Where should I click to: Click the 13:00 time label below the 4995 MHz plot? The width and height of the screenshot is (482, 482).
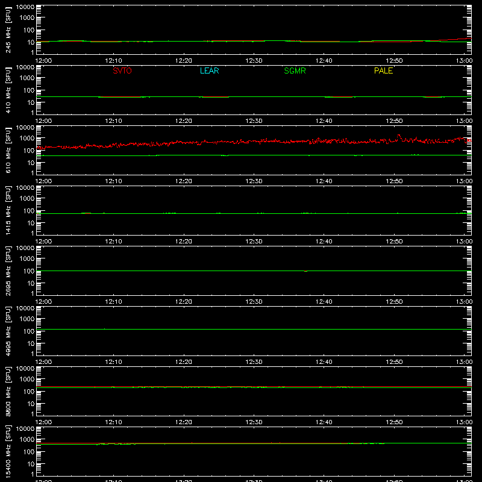pyautogui.click(x=464, y=362)
